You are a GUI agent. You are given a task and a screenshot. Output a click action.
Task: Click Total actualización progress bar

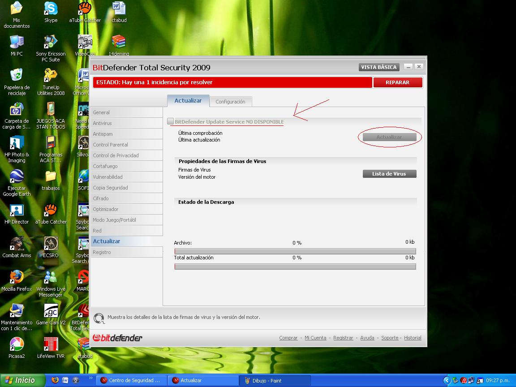(295, 266)
